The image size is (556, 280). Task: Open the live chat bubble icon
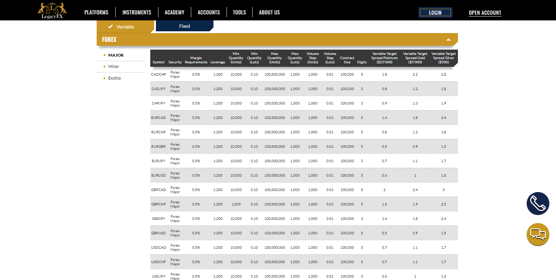538,234
